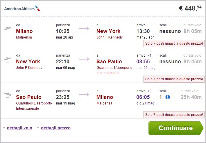Click the seats-left notice on Sao Paulo–Milano leg
Screen dimensions: 206x143
coord(174,115)
